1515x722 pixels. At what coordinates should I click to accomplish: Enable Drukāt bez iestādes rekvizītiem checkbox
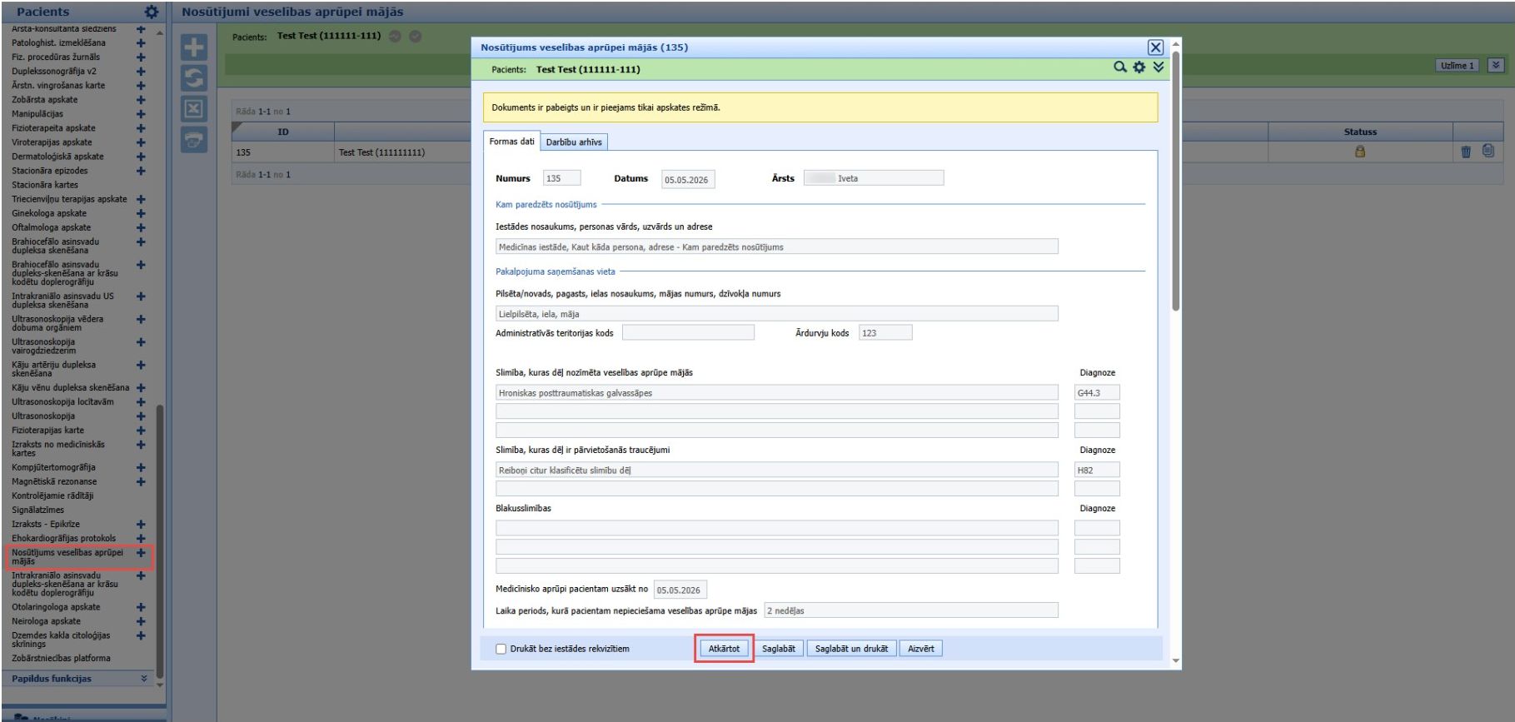[x=501, y=649]
